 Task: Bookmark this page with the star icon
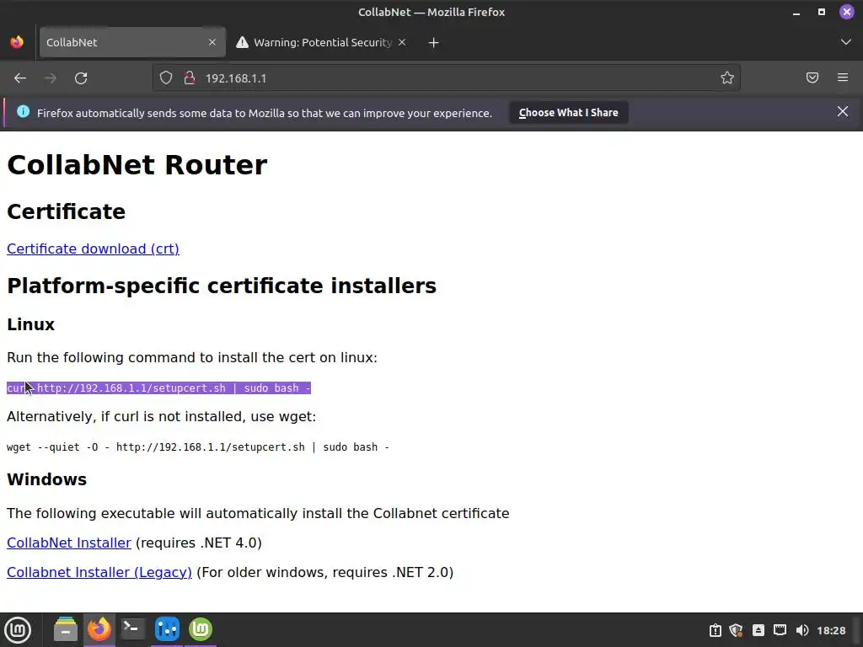coord(727,78)
